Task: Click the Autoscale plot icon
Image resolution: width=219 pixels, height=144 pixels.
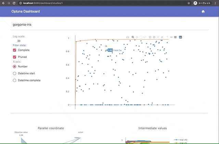Action: point(158,37)
